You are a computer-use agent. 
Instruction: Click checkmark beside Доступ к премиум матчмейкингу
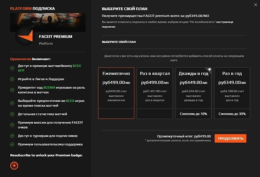[x=12, y=68]
